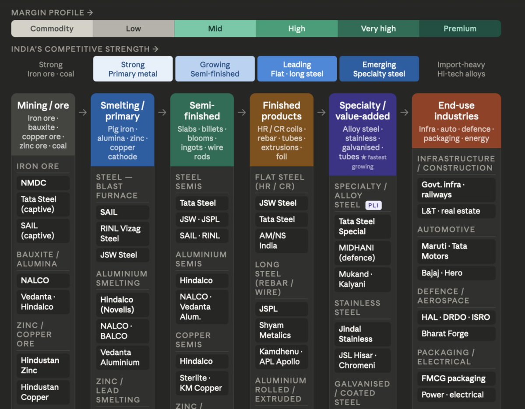The image size is (525, 409).
Task: Click the Aluminium Rolled / Extruded heading
Action: click(x=281, y=390)
